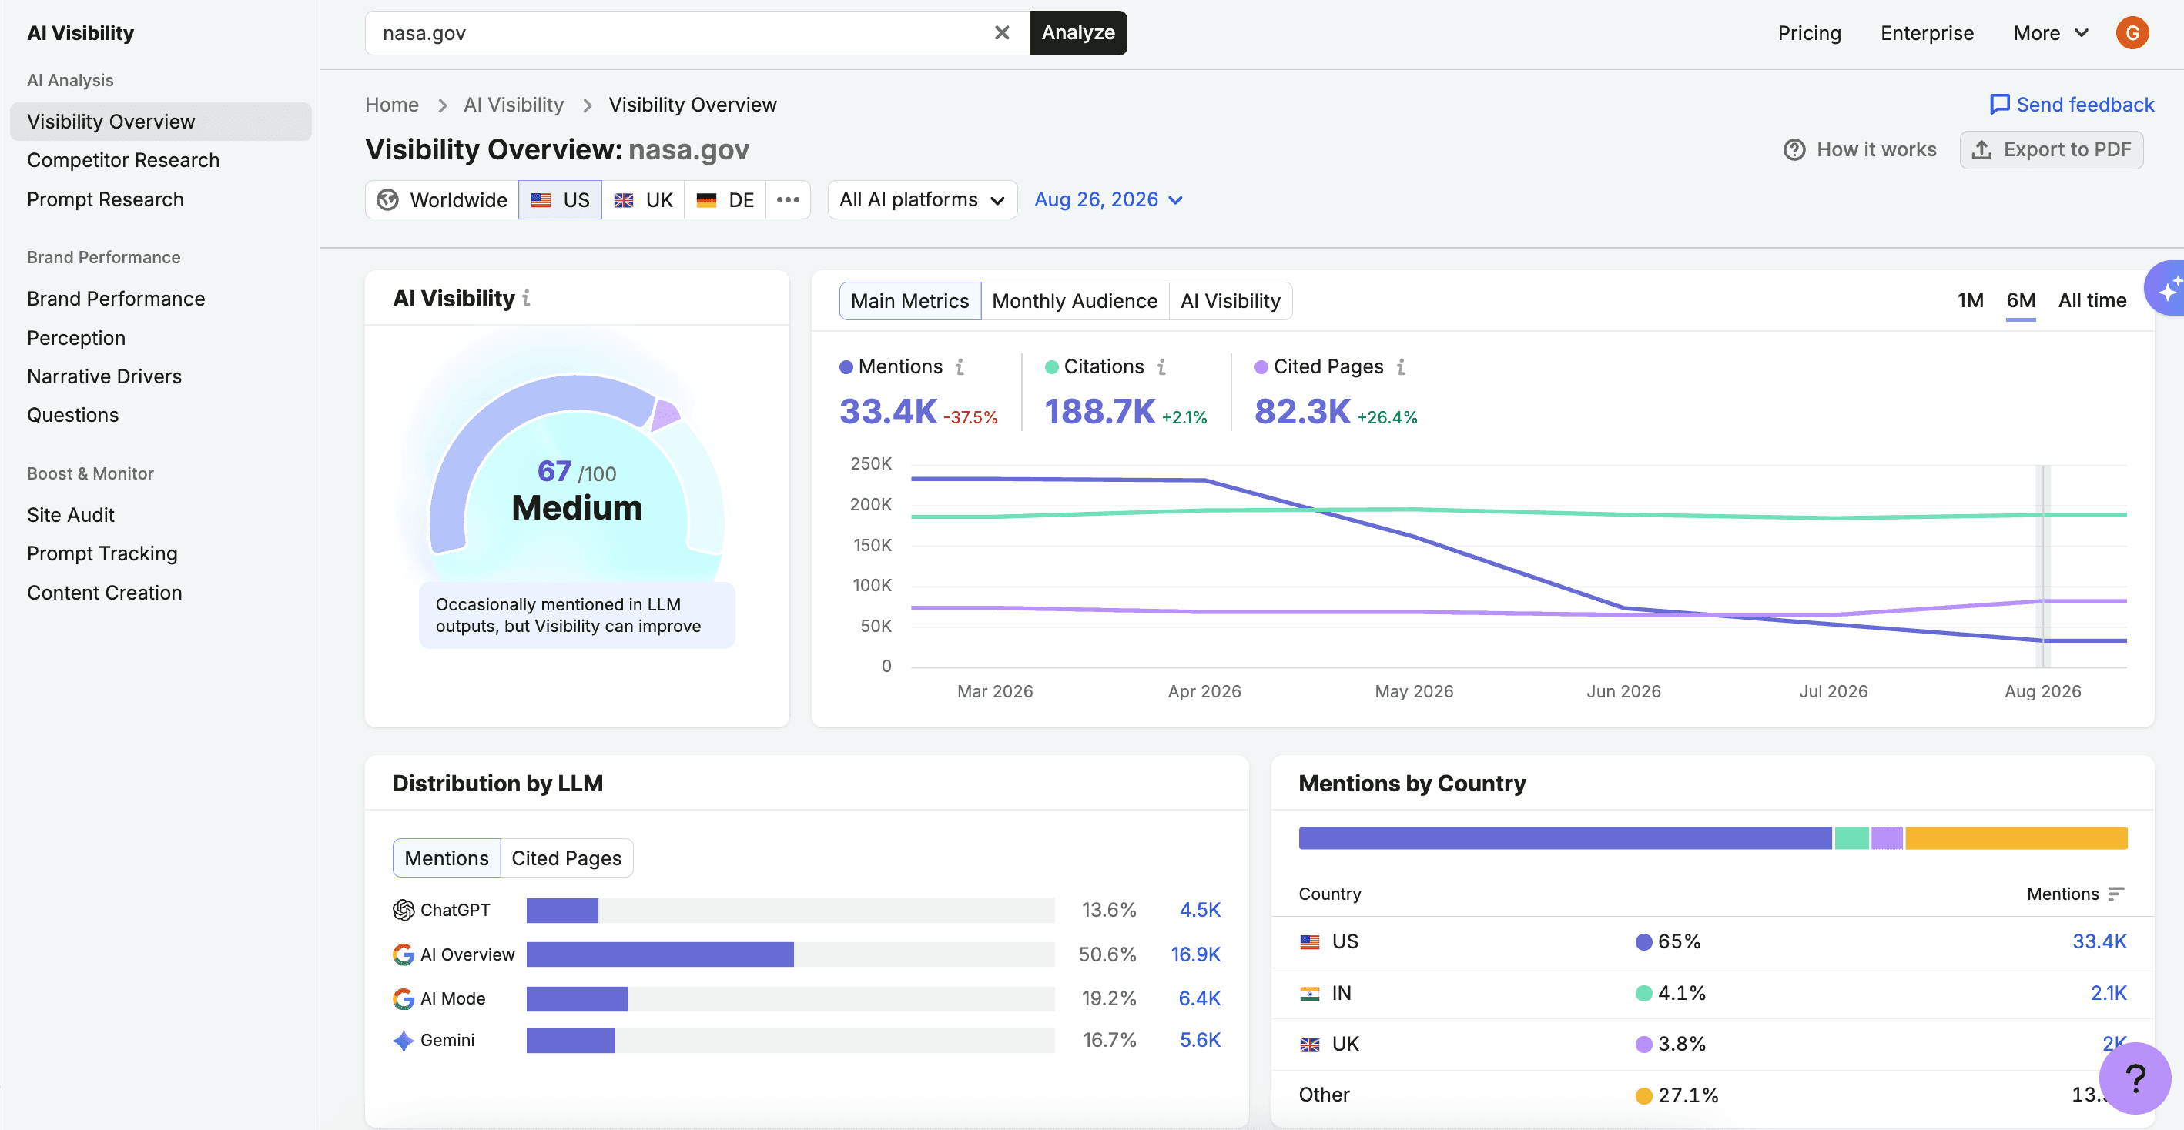Expand the More menu in header
The width and height of the screenshot is (2184, 1130).
2049,33
